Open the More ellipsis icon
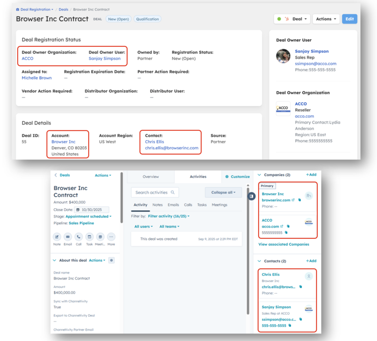 pyautogui.click(x=111, y=237)
